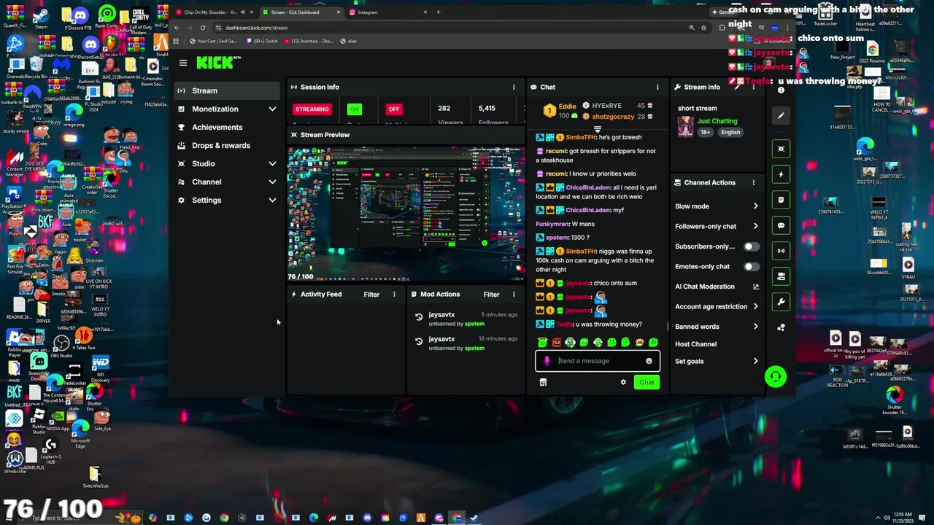Screen dimensions: 934x525
Task: Toggle the wrench Stream info widget
Action: pos(781,302)
